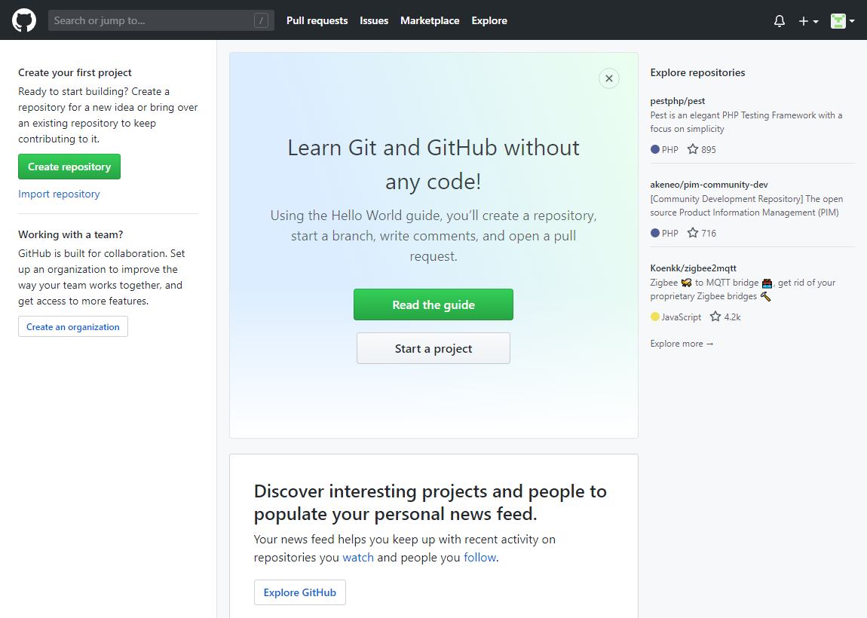
Task: Open Marketplace from the navigation bar
Action: point(430,20)
